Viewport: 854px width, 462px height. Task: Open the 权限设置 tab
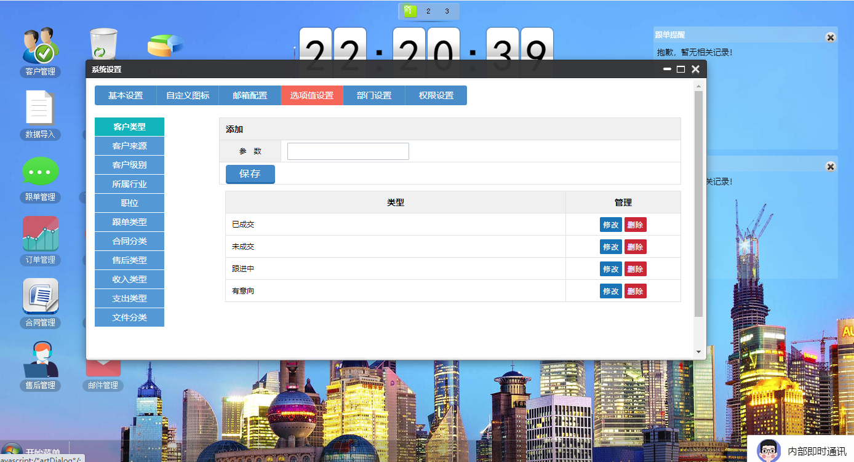[x=436, y=95]
